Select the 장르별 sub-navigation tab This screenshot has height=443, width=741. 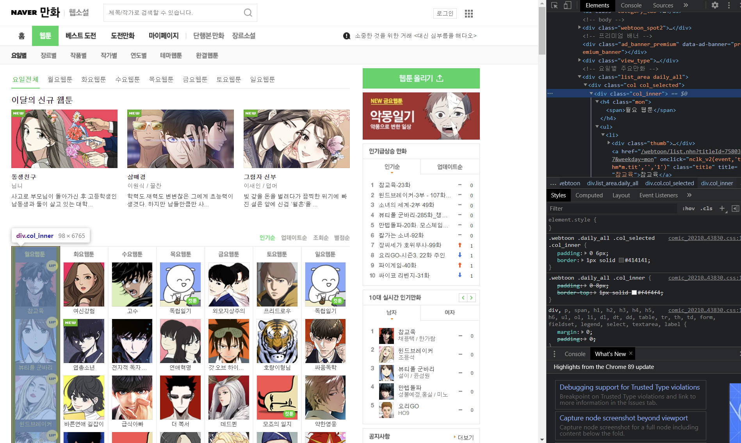click(48, 55)
